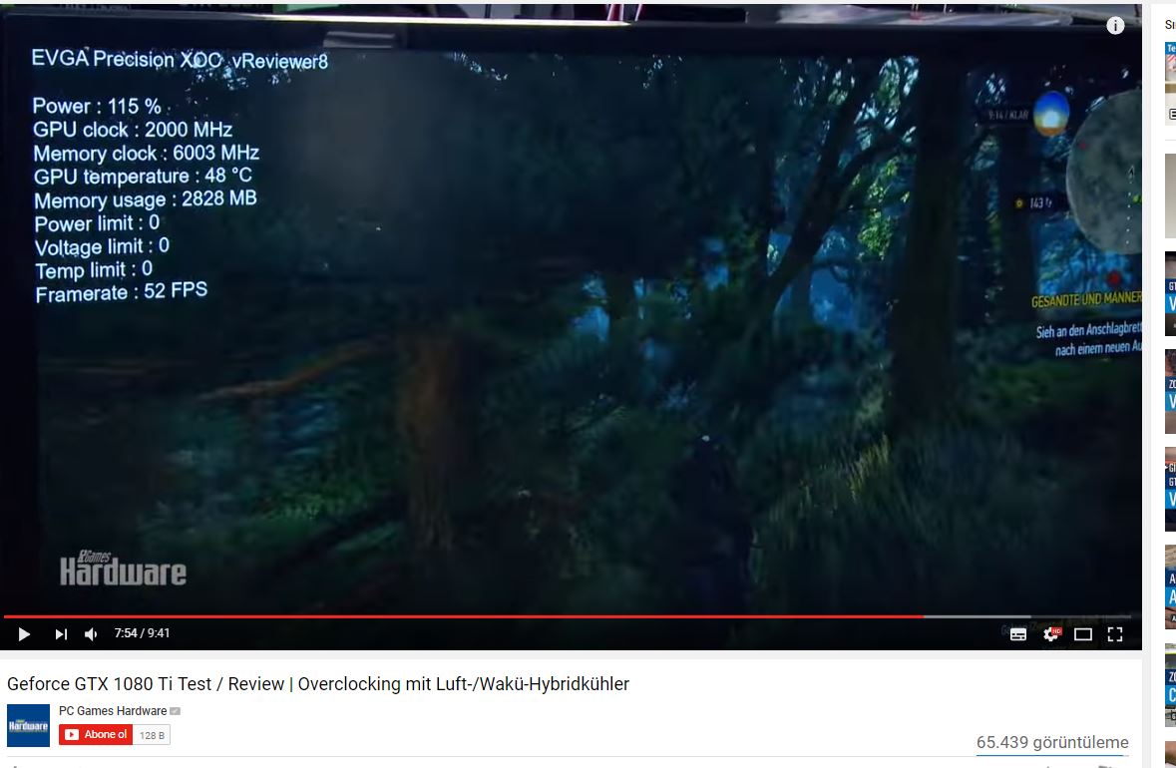Viewport: 1176px width, 768px height.
Task: Click the 7:54 / 9:41 time display
Action: [x=142, y=633]
